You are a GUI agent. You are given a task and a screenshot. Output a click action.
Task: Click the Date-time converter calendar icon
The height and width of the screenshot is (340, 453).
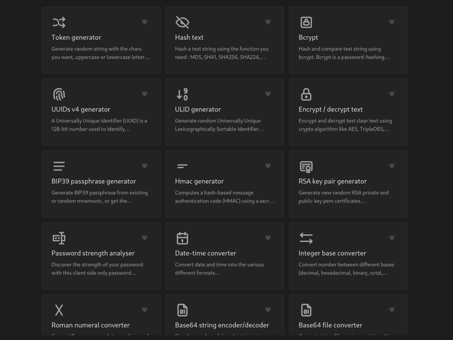pos(182,238)
